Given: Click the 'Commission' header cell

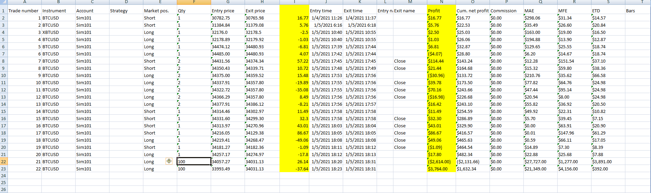Looking at the screenshot, I should point(506,11).
